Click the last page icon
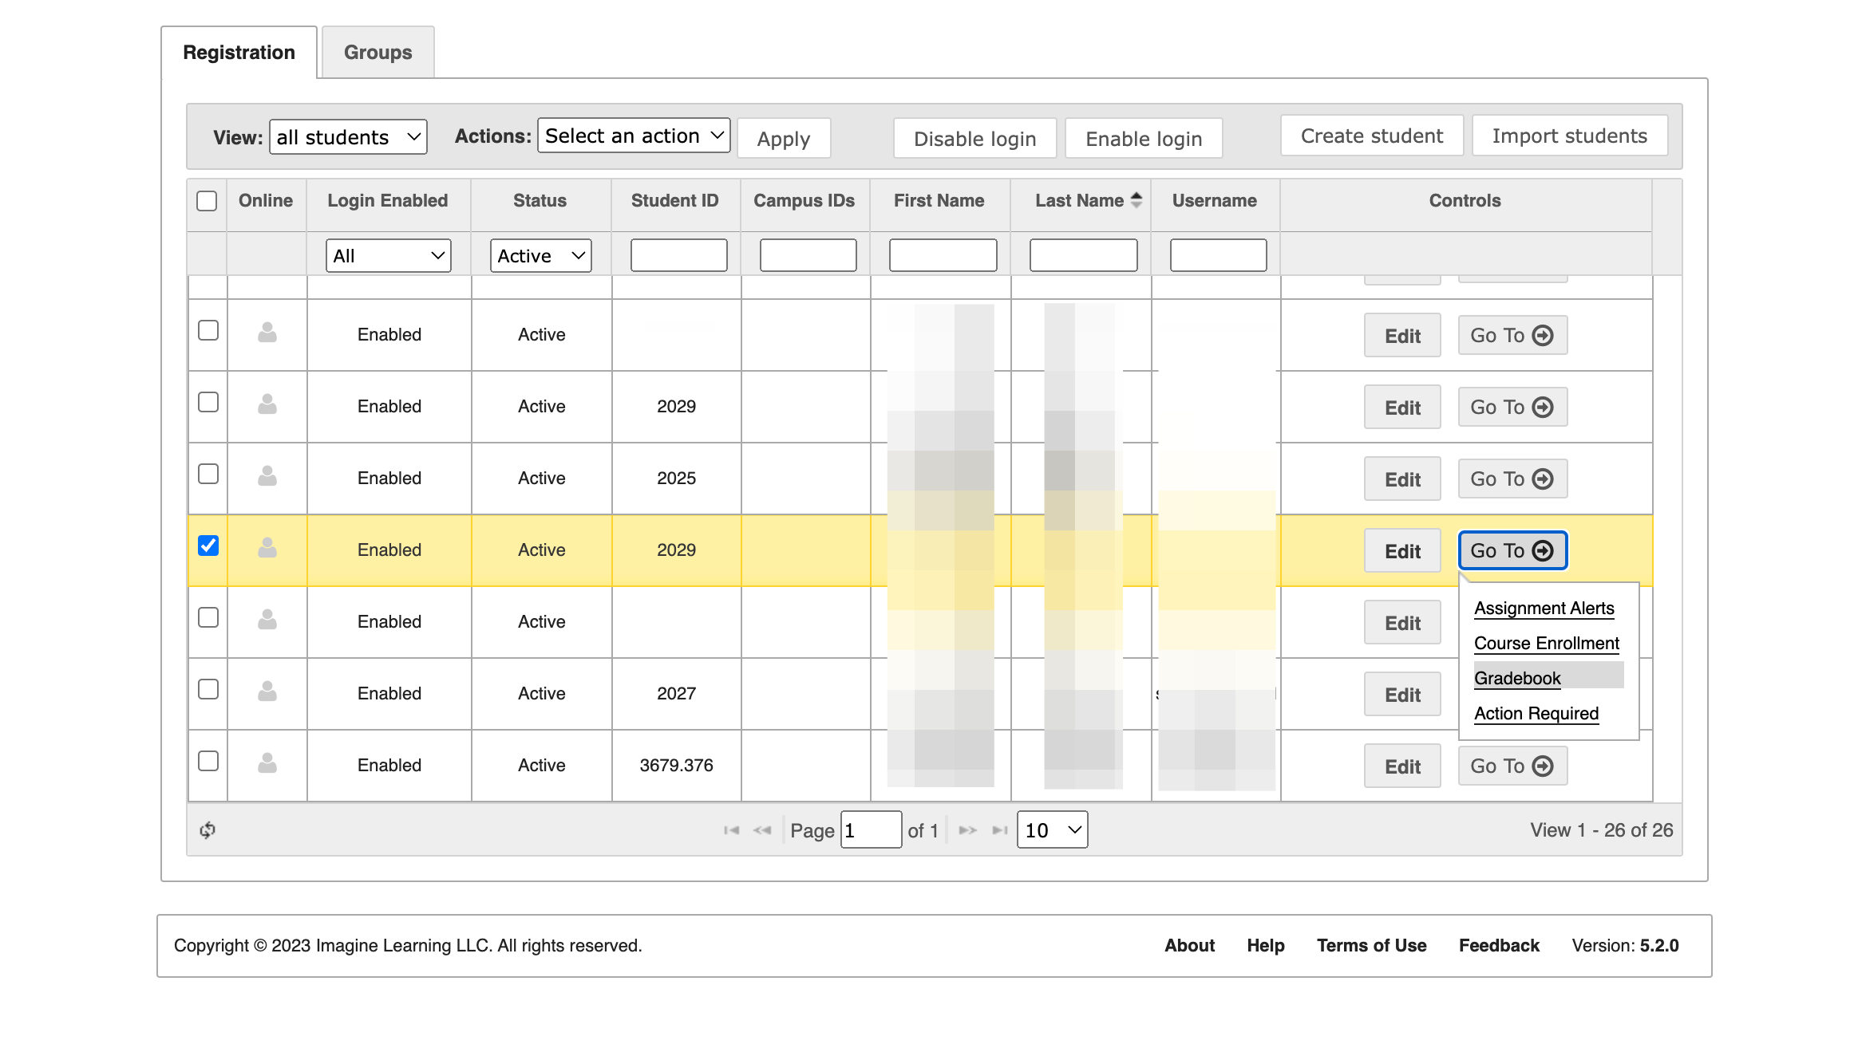This screenshot has height=1044, width=1858. coord(999,830)
